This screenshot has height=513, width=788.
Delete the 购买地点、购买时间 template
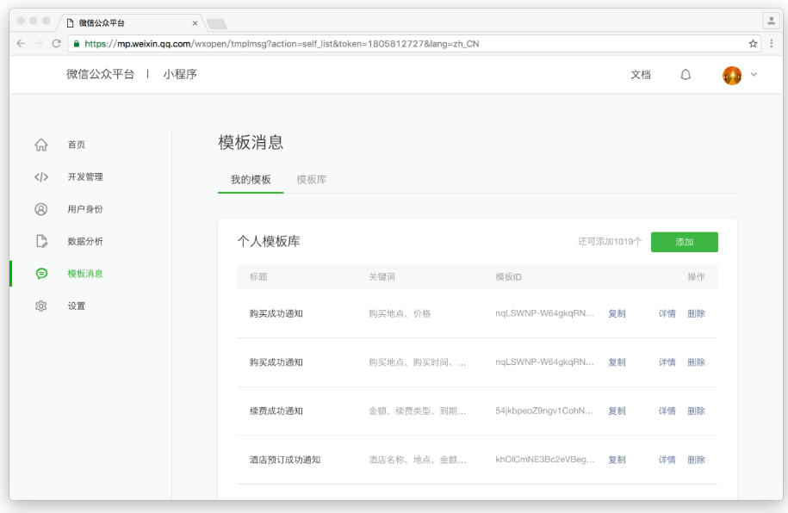tap(697, 362)
